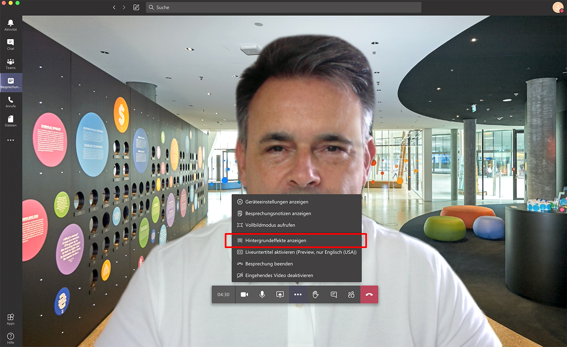Toggle the more actions ellipsis menu
Viewport: 567px width, 347px height.
point(298,294)
